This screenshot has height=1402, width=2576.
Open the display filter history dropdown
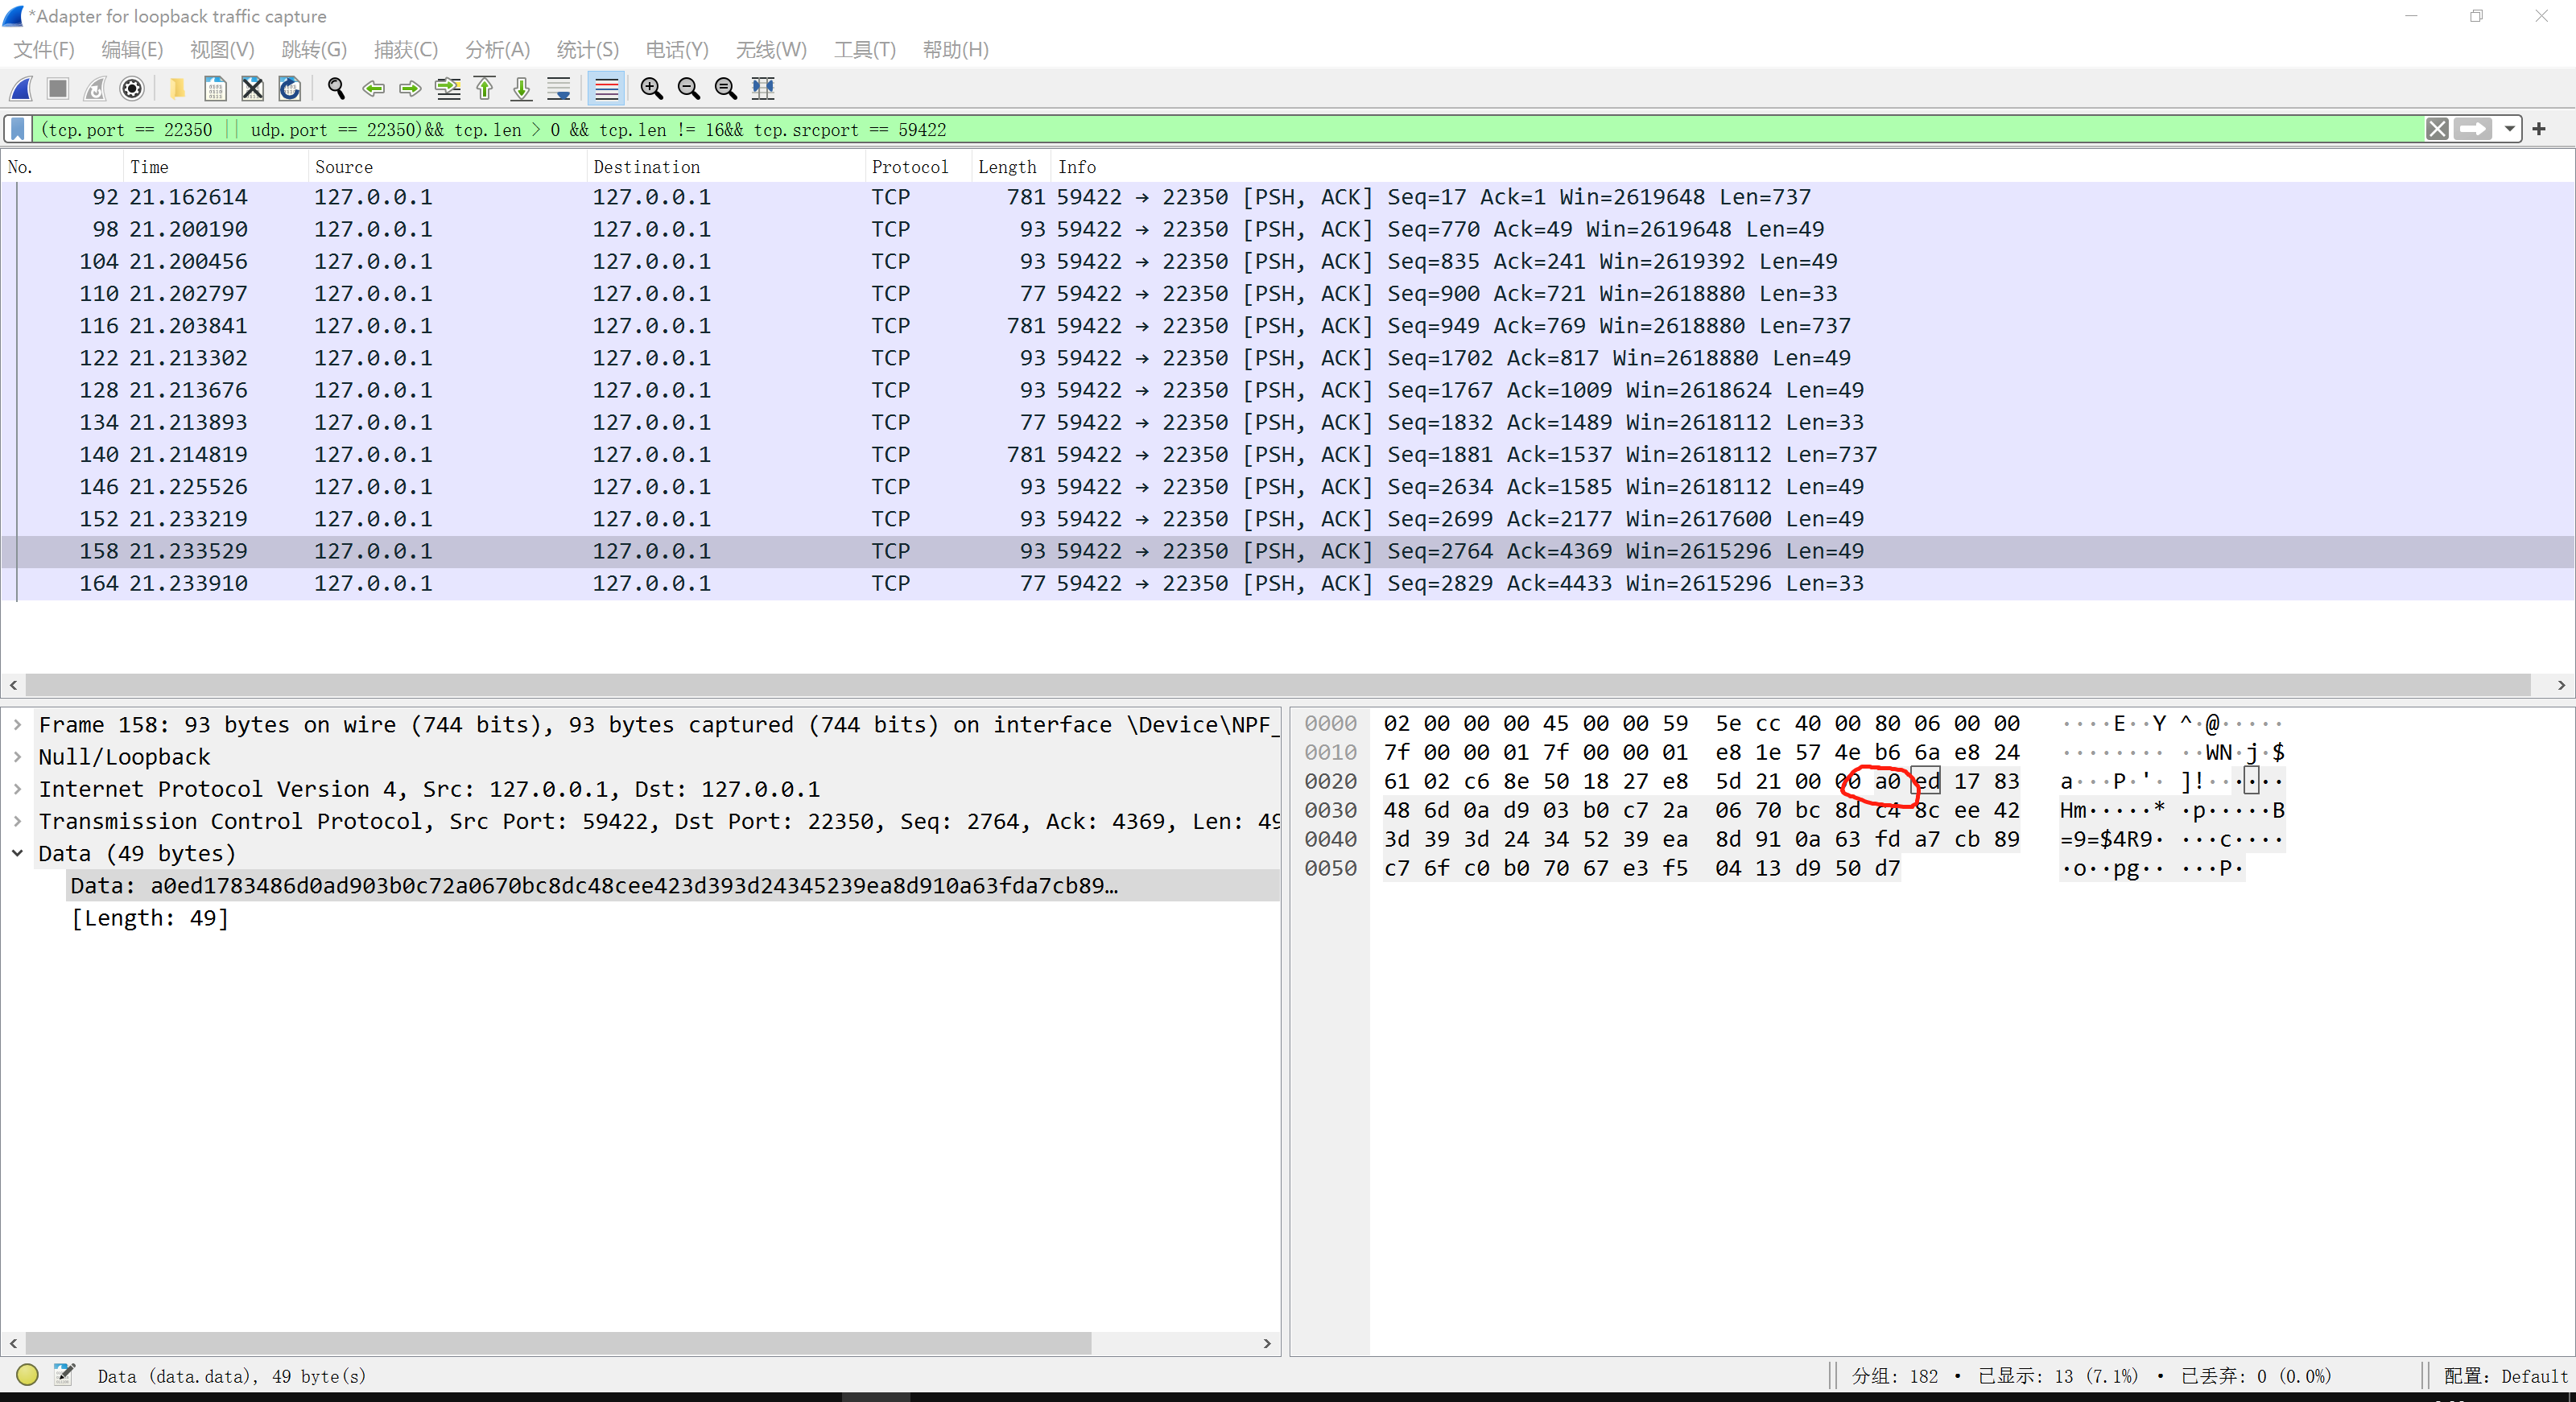(2509, 129)
